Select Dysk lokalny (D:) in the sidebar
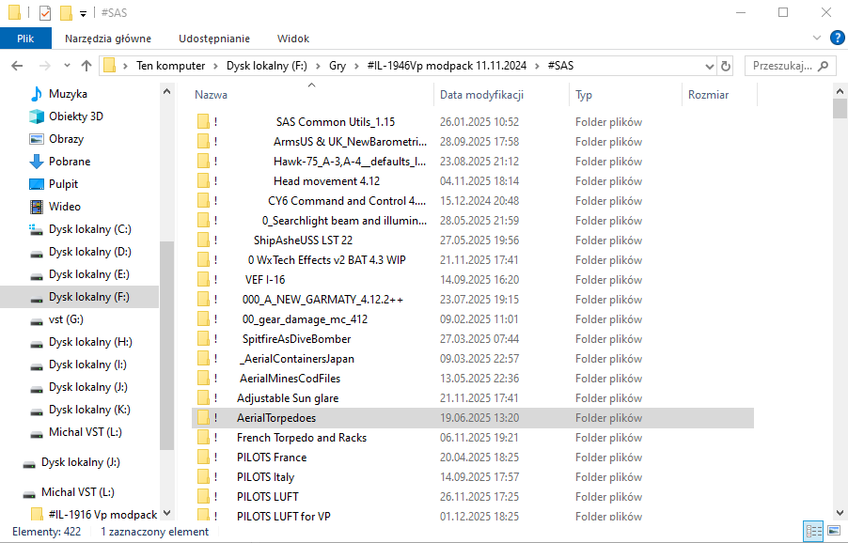The height and width of the screenshot is (543, 848). point(89,252)
